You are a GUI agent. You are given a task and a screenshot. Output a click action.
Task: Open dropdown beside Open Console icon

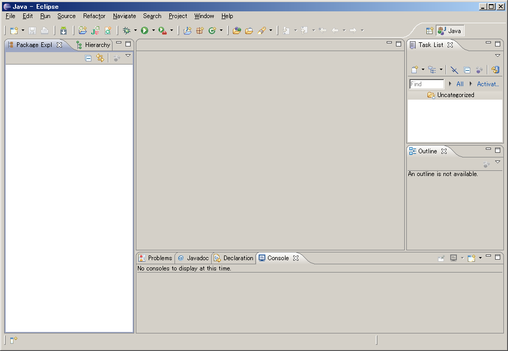tap(481, 258)
